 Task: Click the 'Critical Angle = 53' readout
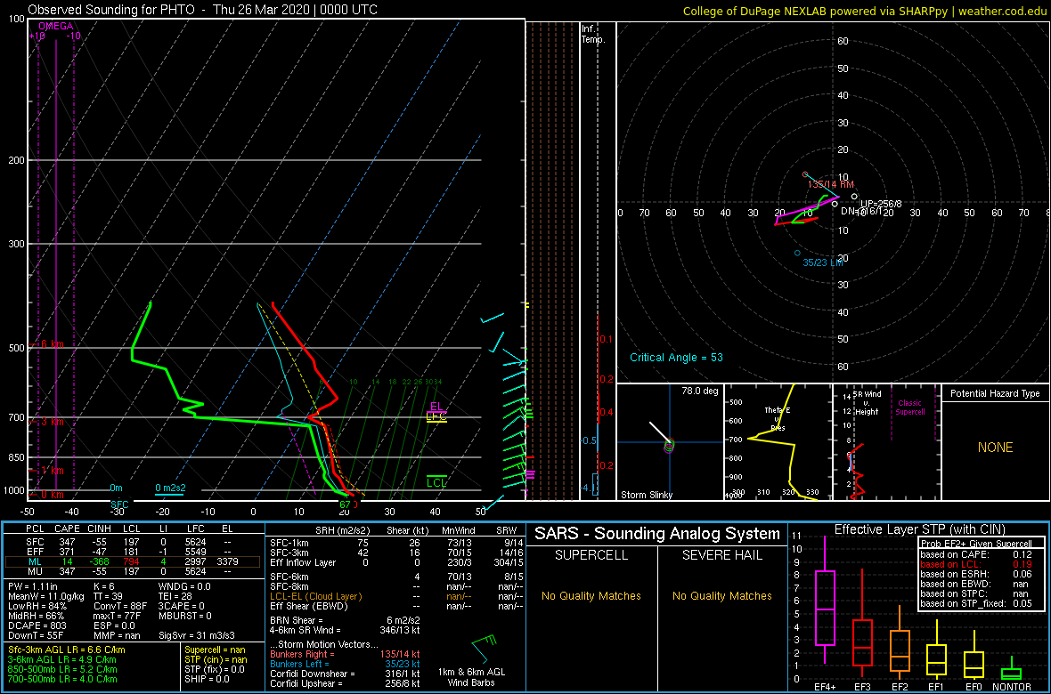(x=676, y=357)
